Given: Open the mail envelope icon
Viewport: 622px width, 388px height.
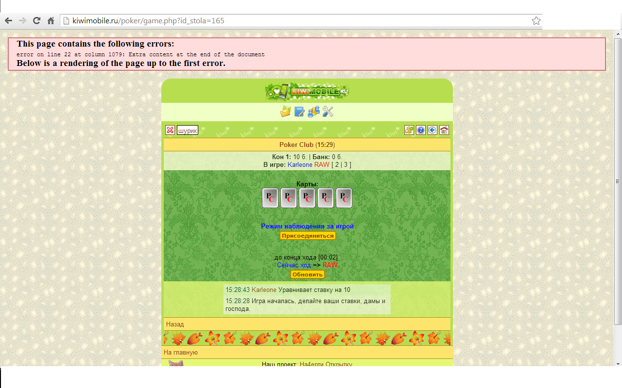Looking at the screenshot, I should pos(285,112).
